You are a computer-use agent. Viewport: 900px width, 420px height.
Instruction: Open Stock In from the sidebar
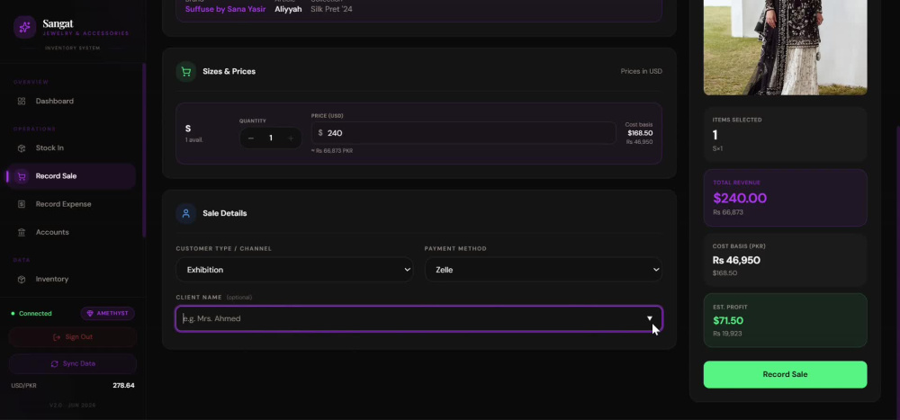click(x=71, y=148)
